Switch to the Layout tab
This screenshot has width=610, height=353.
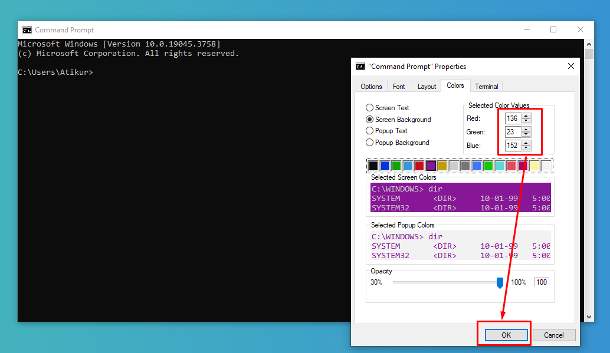pos(426,86)
